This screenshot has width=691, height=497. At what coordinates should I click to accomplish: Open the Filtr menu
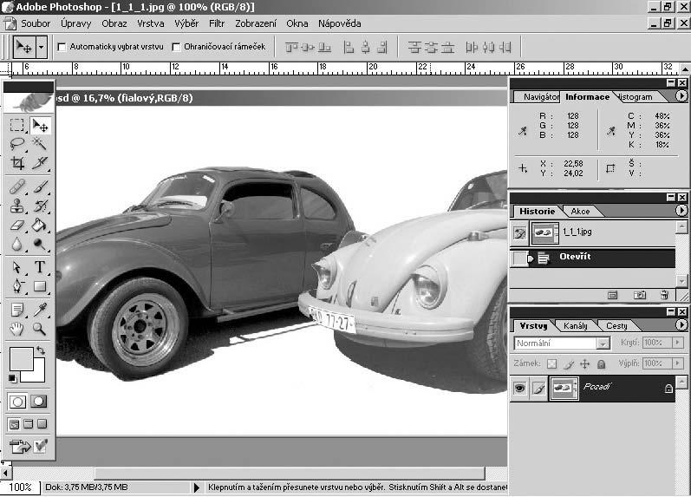[216, 23]
